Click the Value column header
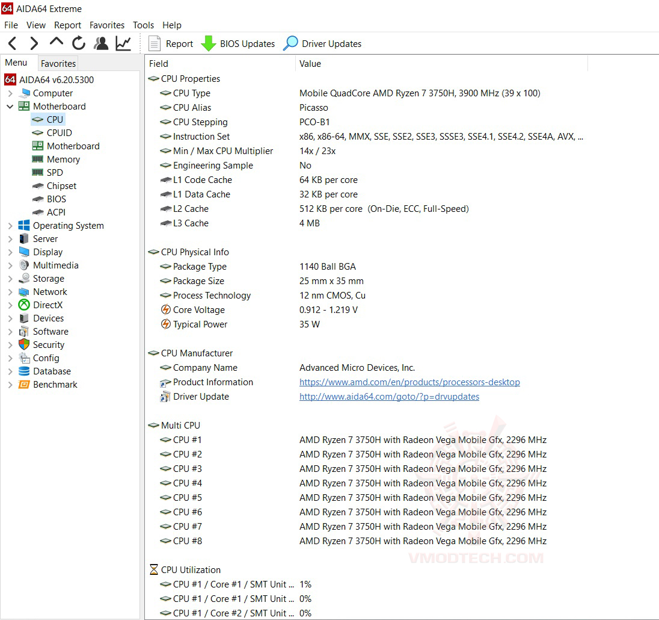This screenshot has height=620, width=659. click(441, 64)
